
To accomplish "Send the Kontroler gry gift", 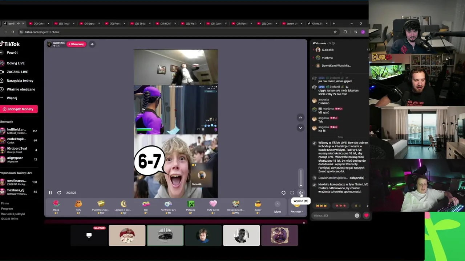I will pyautogui.click(x=168, y=207).
